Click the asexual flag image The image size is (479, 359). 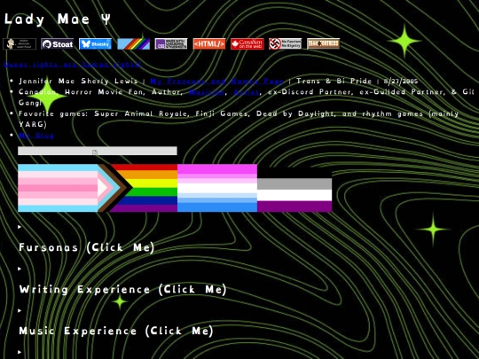point(294,190)
